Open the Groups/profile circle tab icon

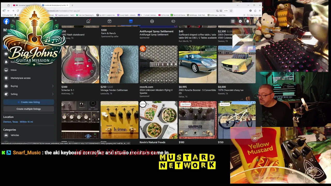(152, 21)
